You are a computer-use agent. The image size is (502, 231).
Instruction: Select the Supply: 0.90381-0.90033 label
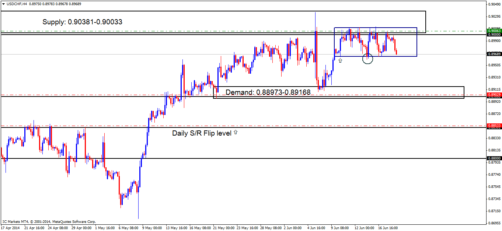pyautogui.click(x=83, y=22)
